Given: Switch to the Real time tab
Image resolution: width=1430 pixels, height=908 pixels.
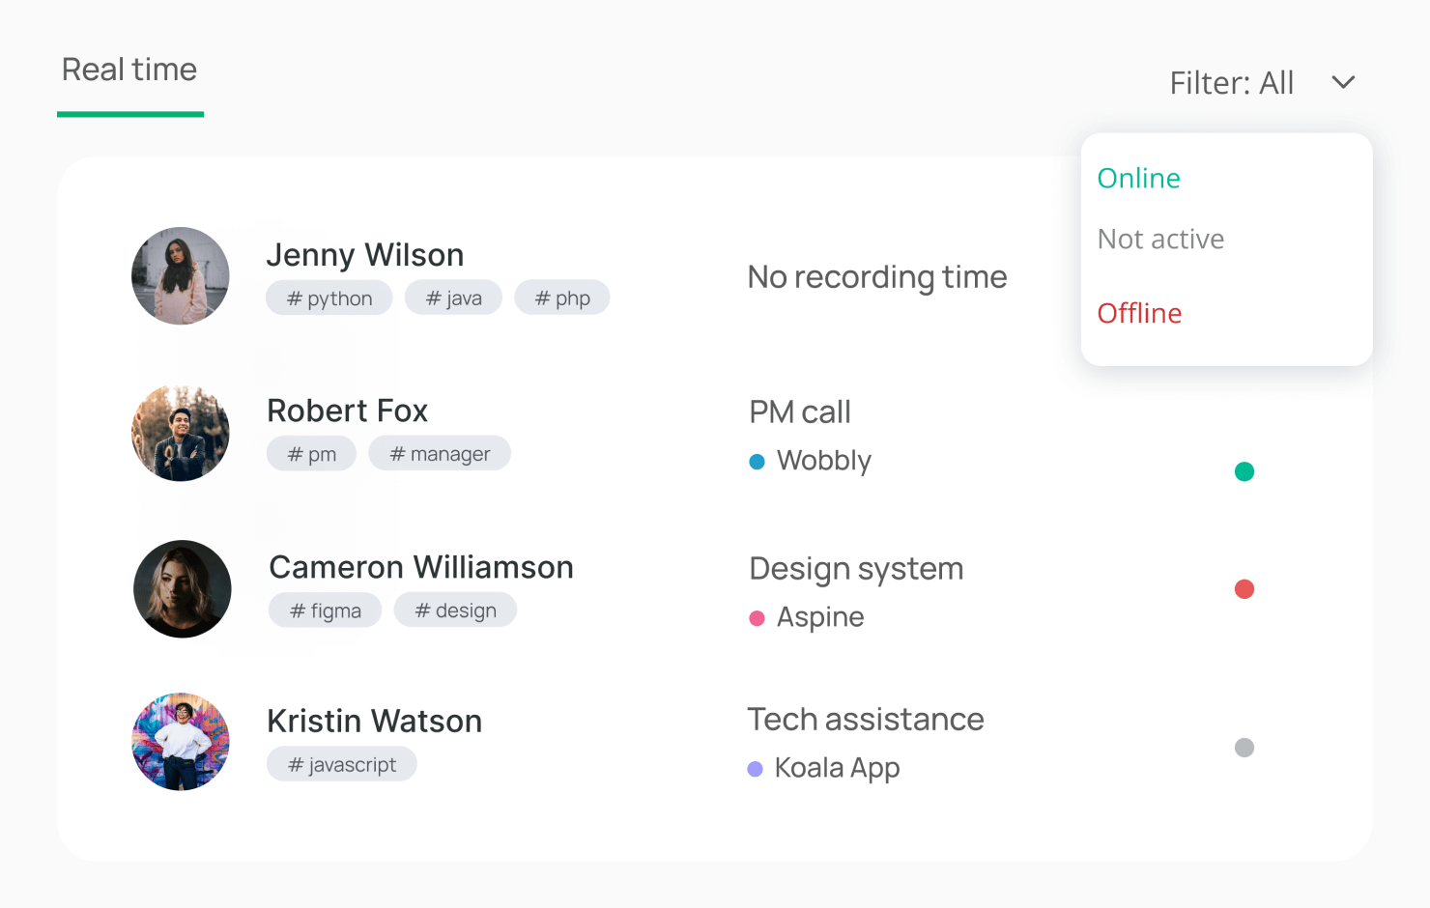Looking at the screenshot, I should tap(129, 71).
